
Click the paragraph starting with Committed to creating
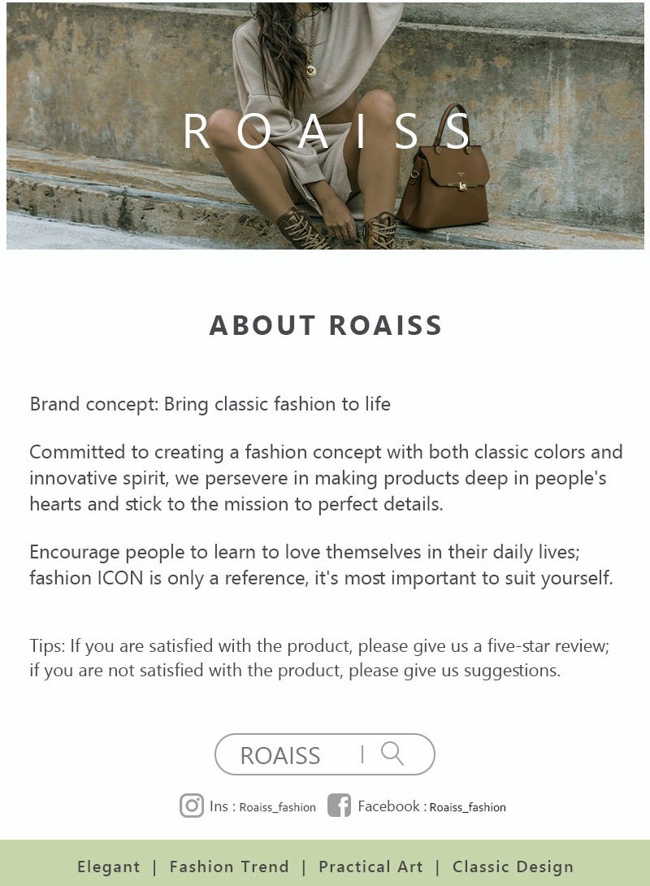(325, 477)
